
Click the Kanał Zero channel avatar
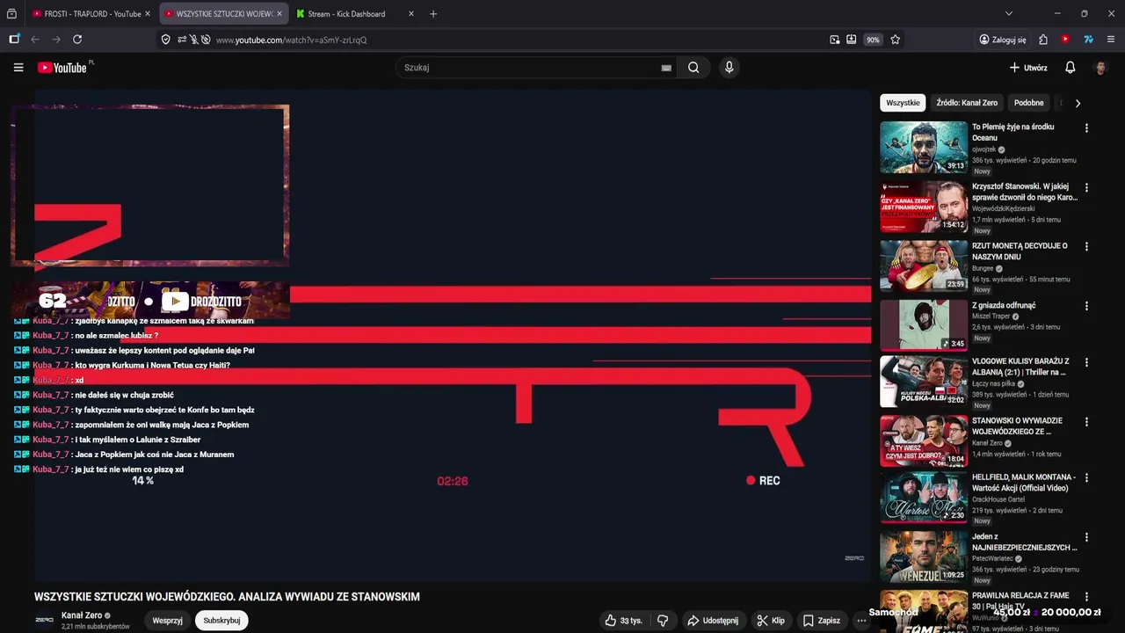point(44,620)
